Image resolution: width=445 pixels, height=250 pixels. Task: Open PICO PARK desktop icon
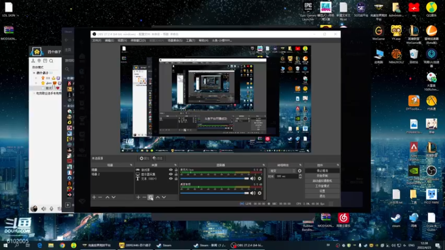[x=432, y=197]
